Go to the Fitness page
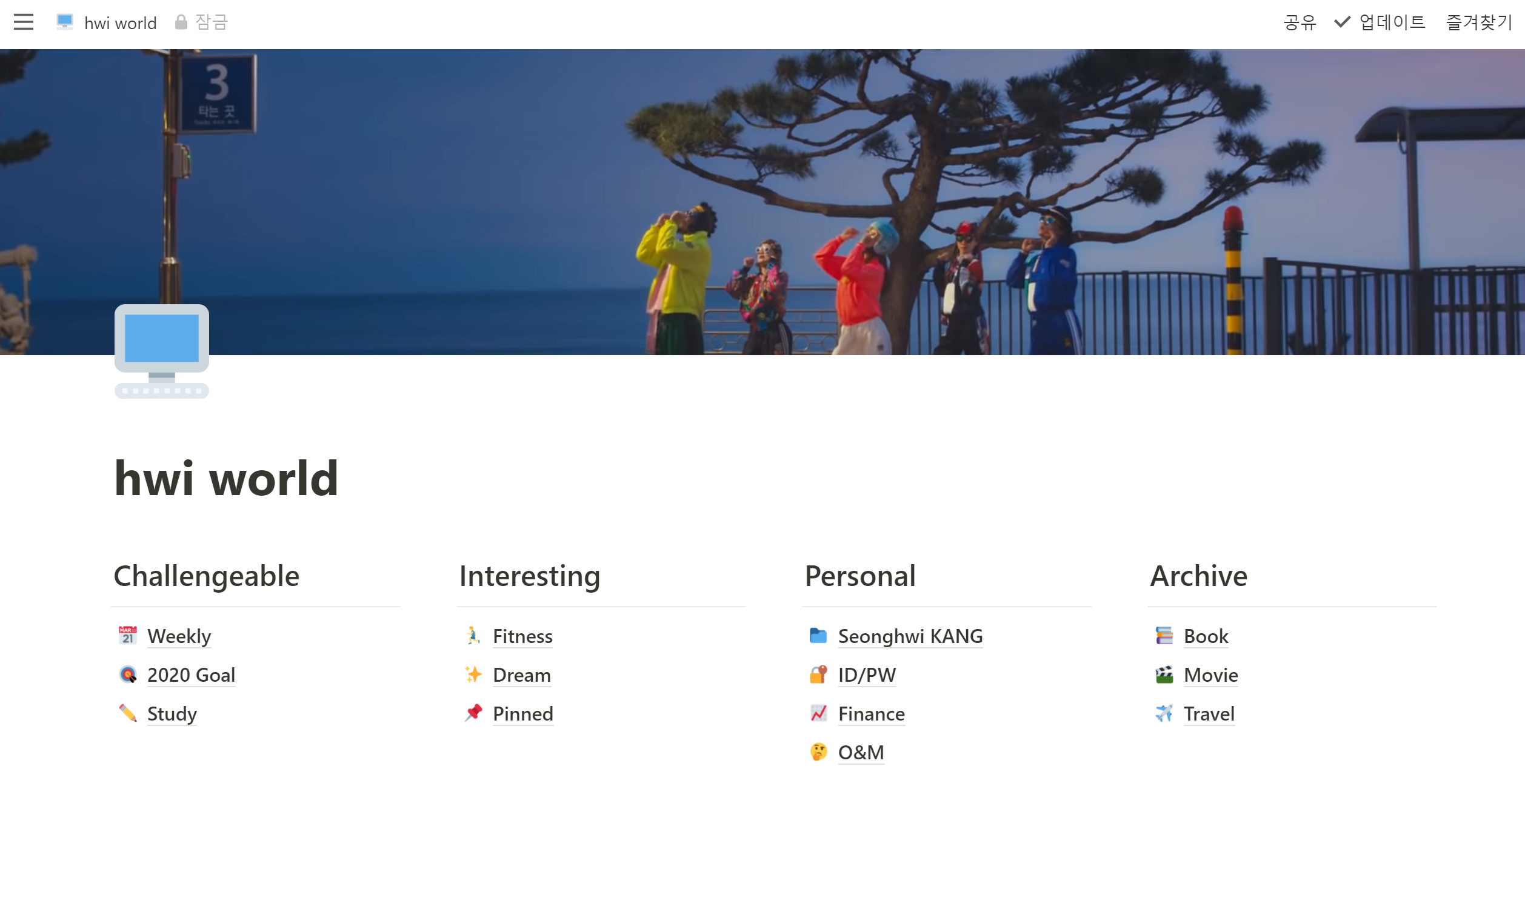 click(x=522, y=636)
